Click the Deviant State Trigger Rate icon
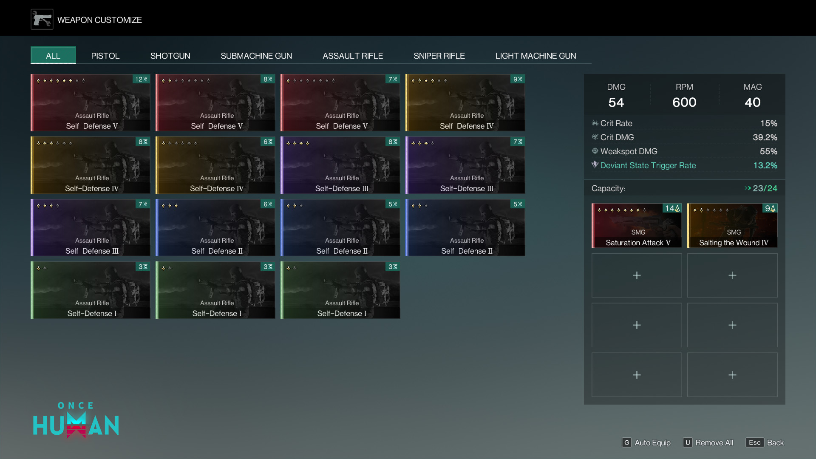The width and height of the screenshot is (816, 459). (x=595, y=165)
